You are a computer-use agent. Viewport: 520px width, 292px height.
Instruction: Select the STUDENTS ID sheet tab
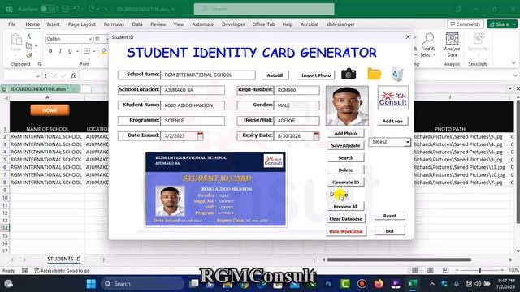63,260
